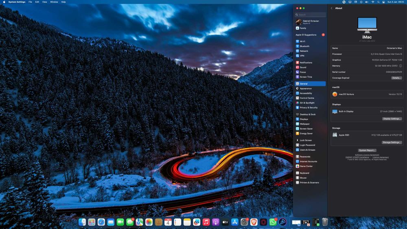The height and width of the screenshot is (229, 407).
Task: Open the File menu
Action: coord(31,2)
